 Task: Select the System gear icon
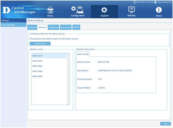click(104, 10)
